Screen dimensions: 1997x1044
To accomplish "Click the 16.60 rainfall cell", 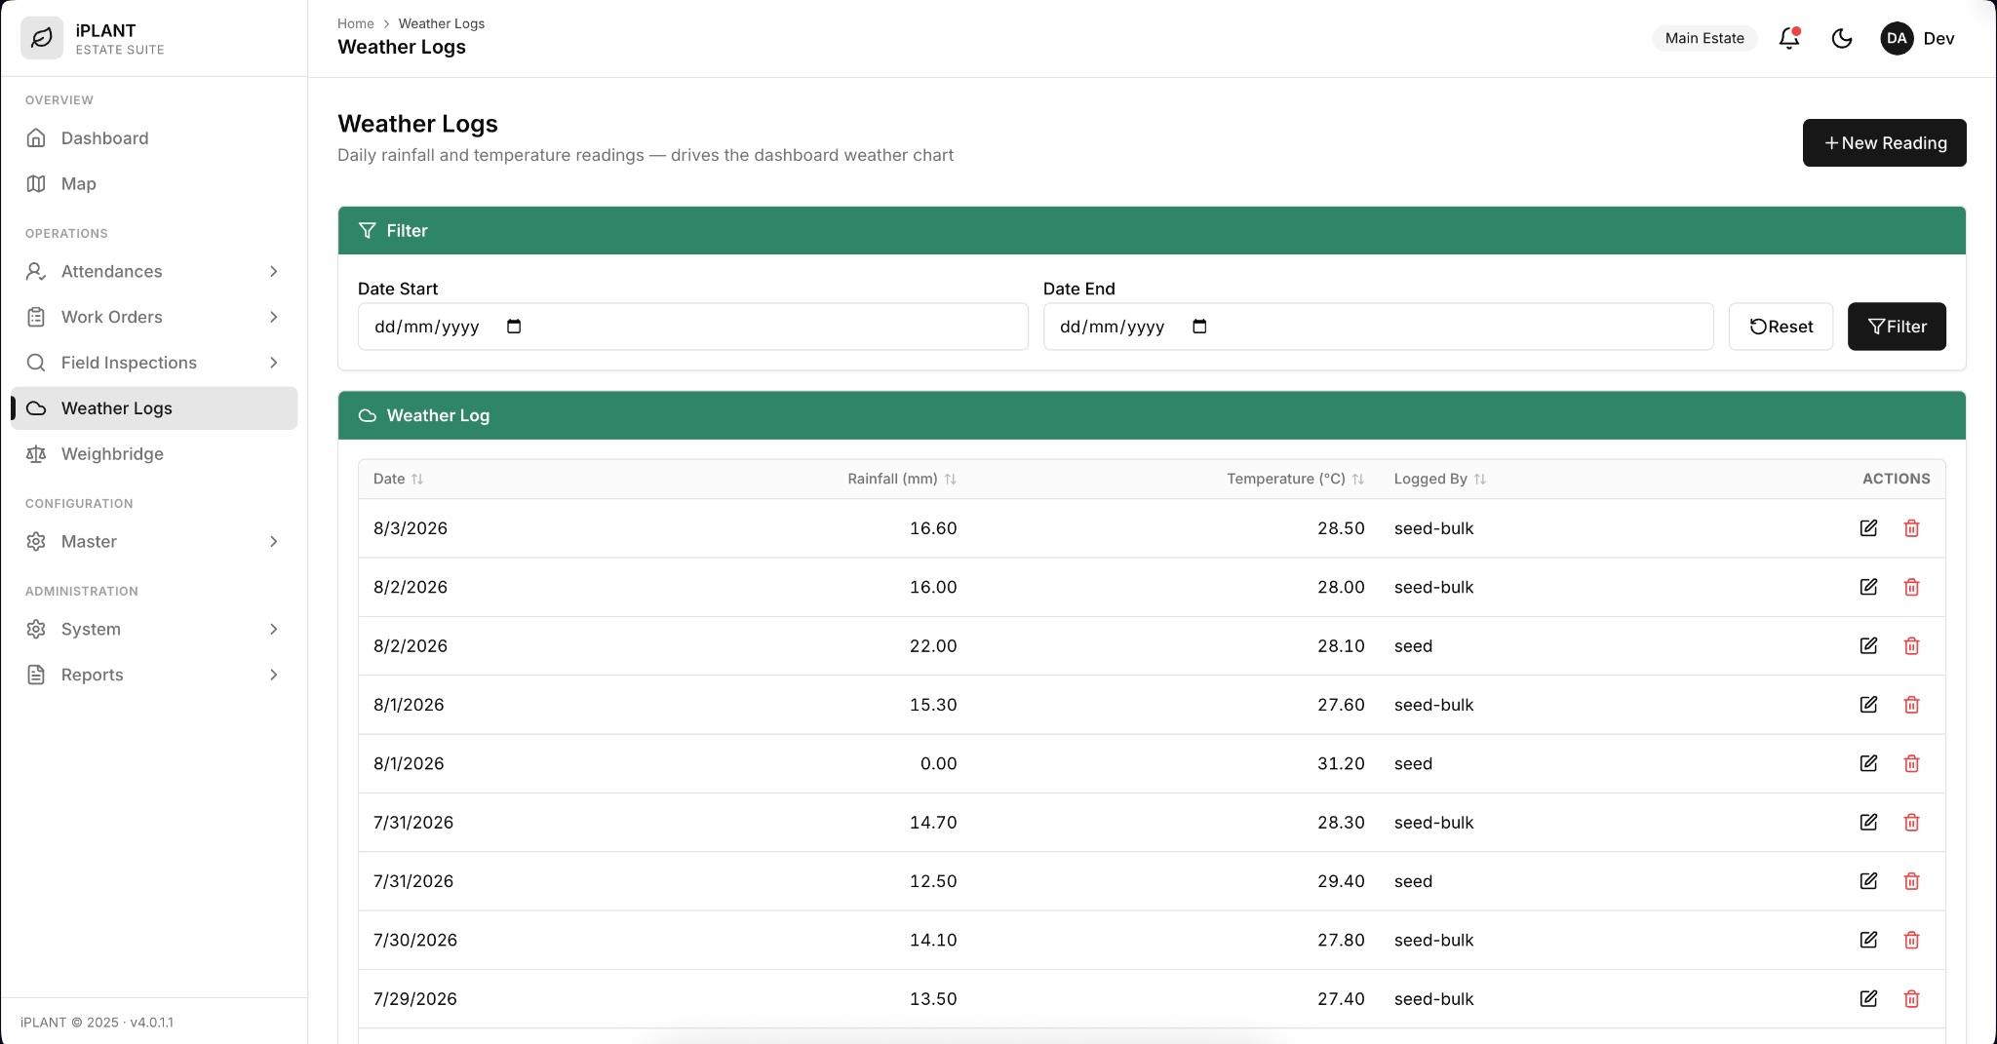I will [x=933, y=528].
